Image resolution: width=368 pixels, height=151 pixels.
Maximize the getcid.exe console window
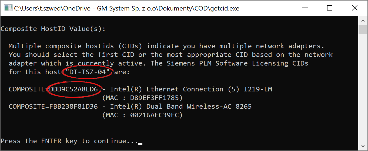(329, 8)
